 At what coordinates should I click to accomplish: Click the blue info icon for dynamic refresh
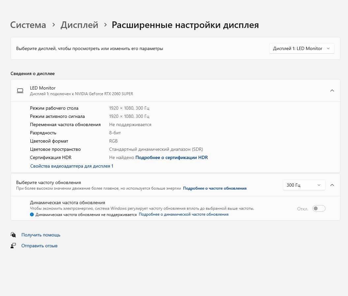32,214
